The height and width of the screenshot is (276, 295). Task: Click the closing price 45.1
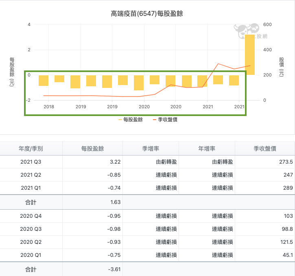288,255
